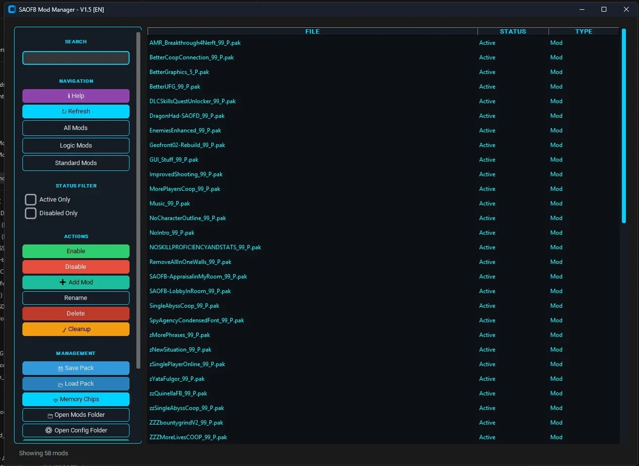Delete a mod with the Delete button
This screenshot has width=639, height=466.
75,313
